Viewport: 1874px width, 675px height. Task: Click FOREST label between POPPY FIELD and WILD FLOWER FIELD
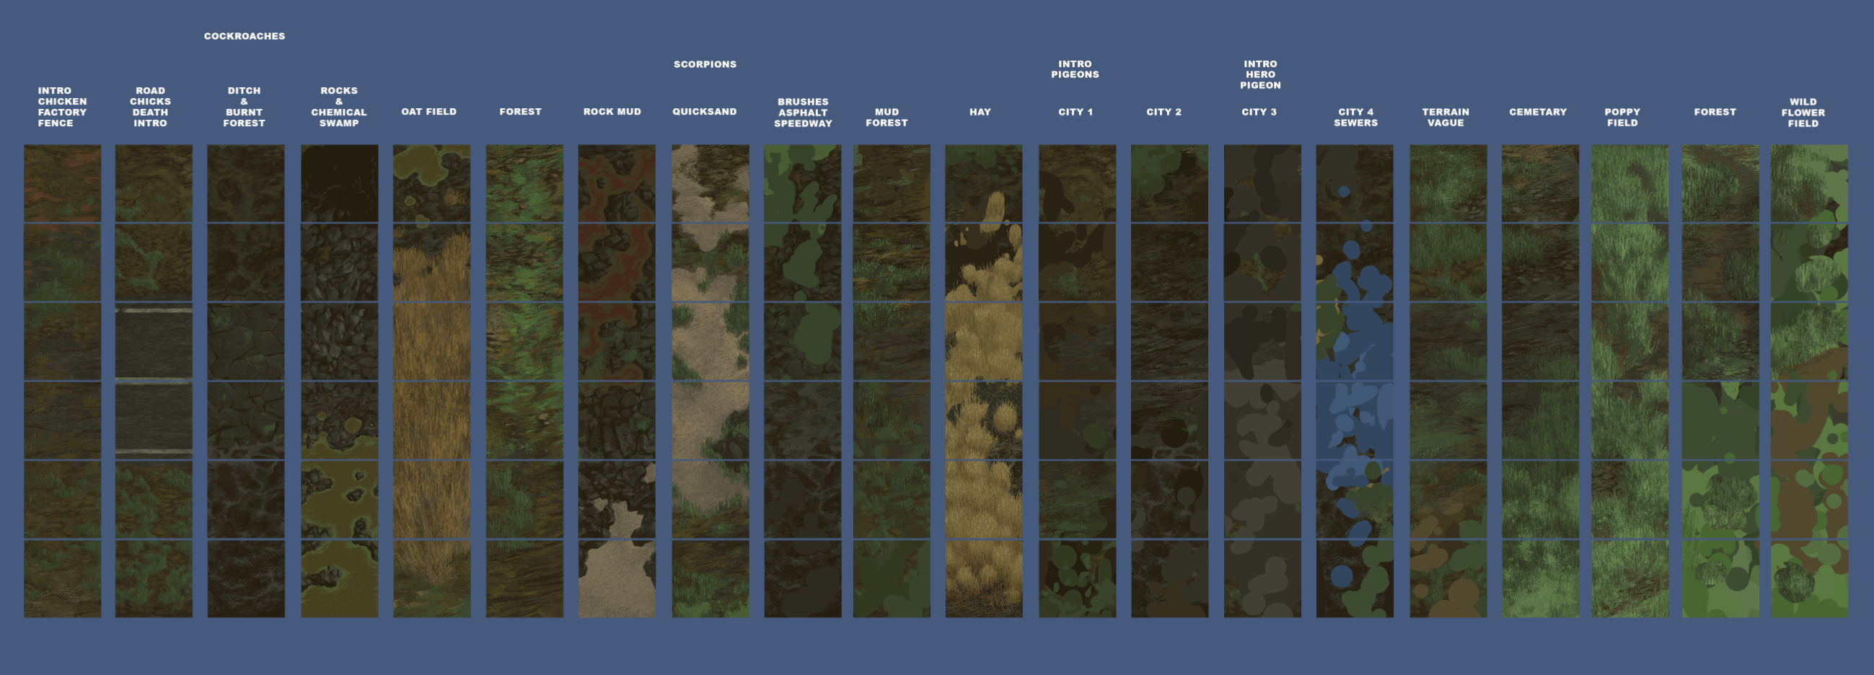pos(1715,112)
